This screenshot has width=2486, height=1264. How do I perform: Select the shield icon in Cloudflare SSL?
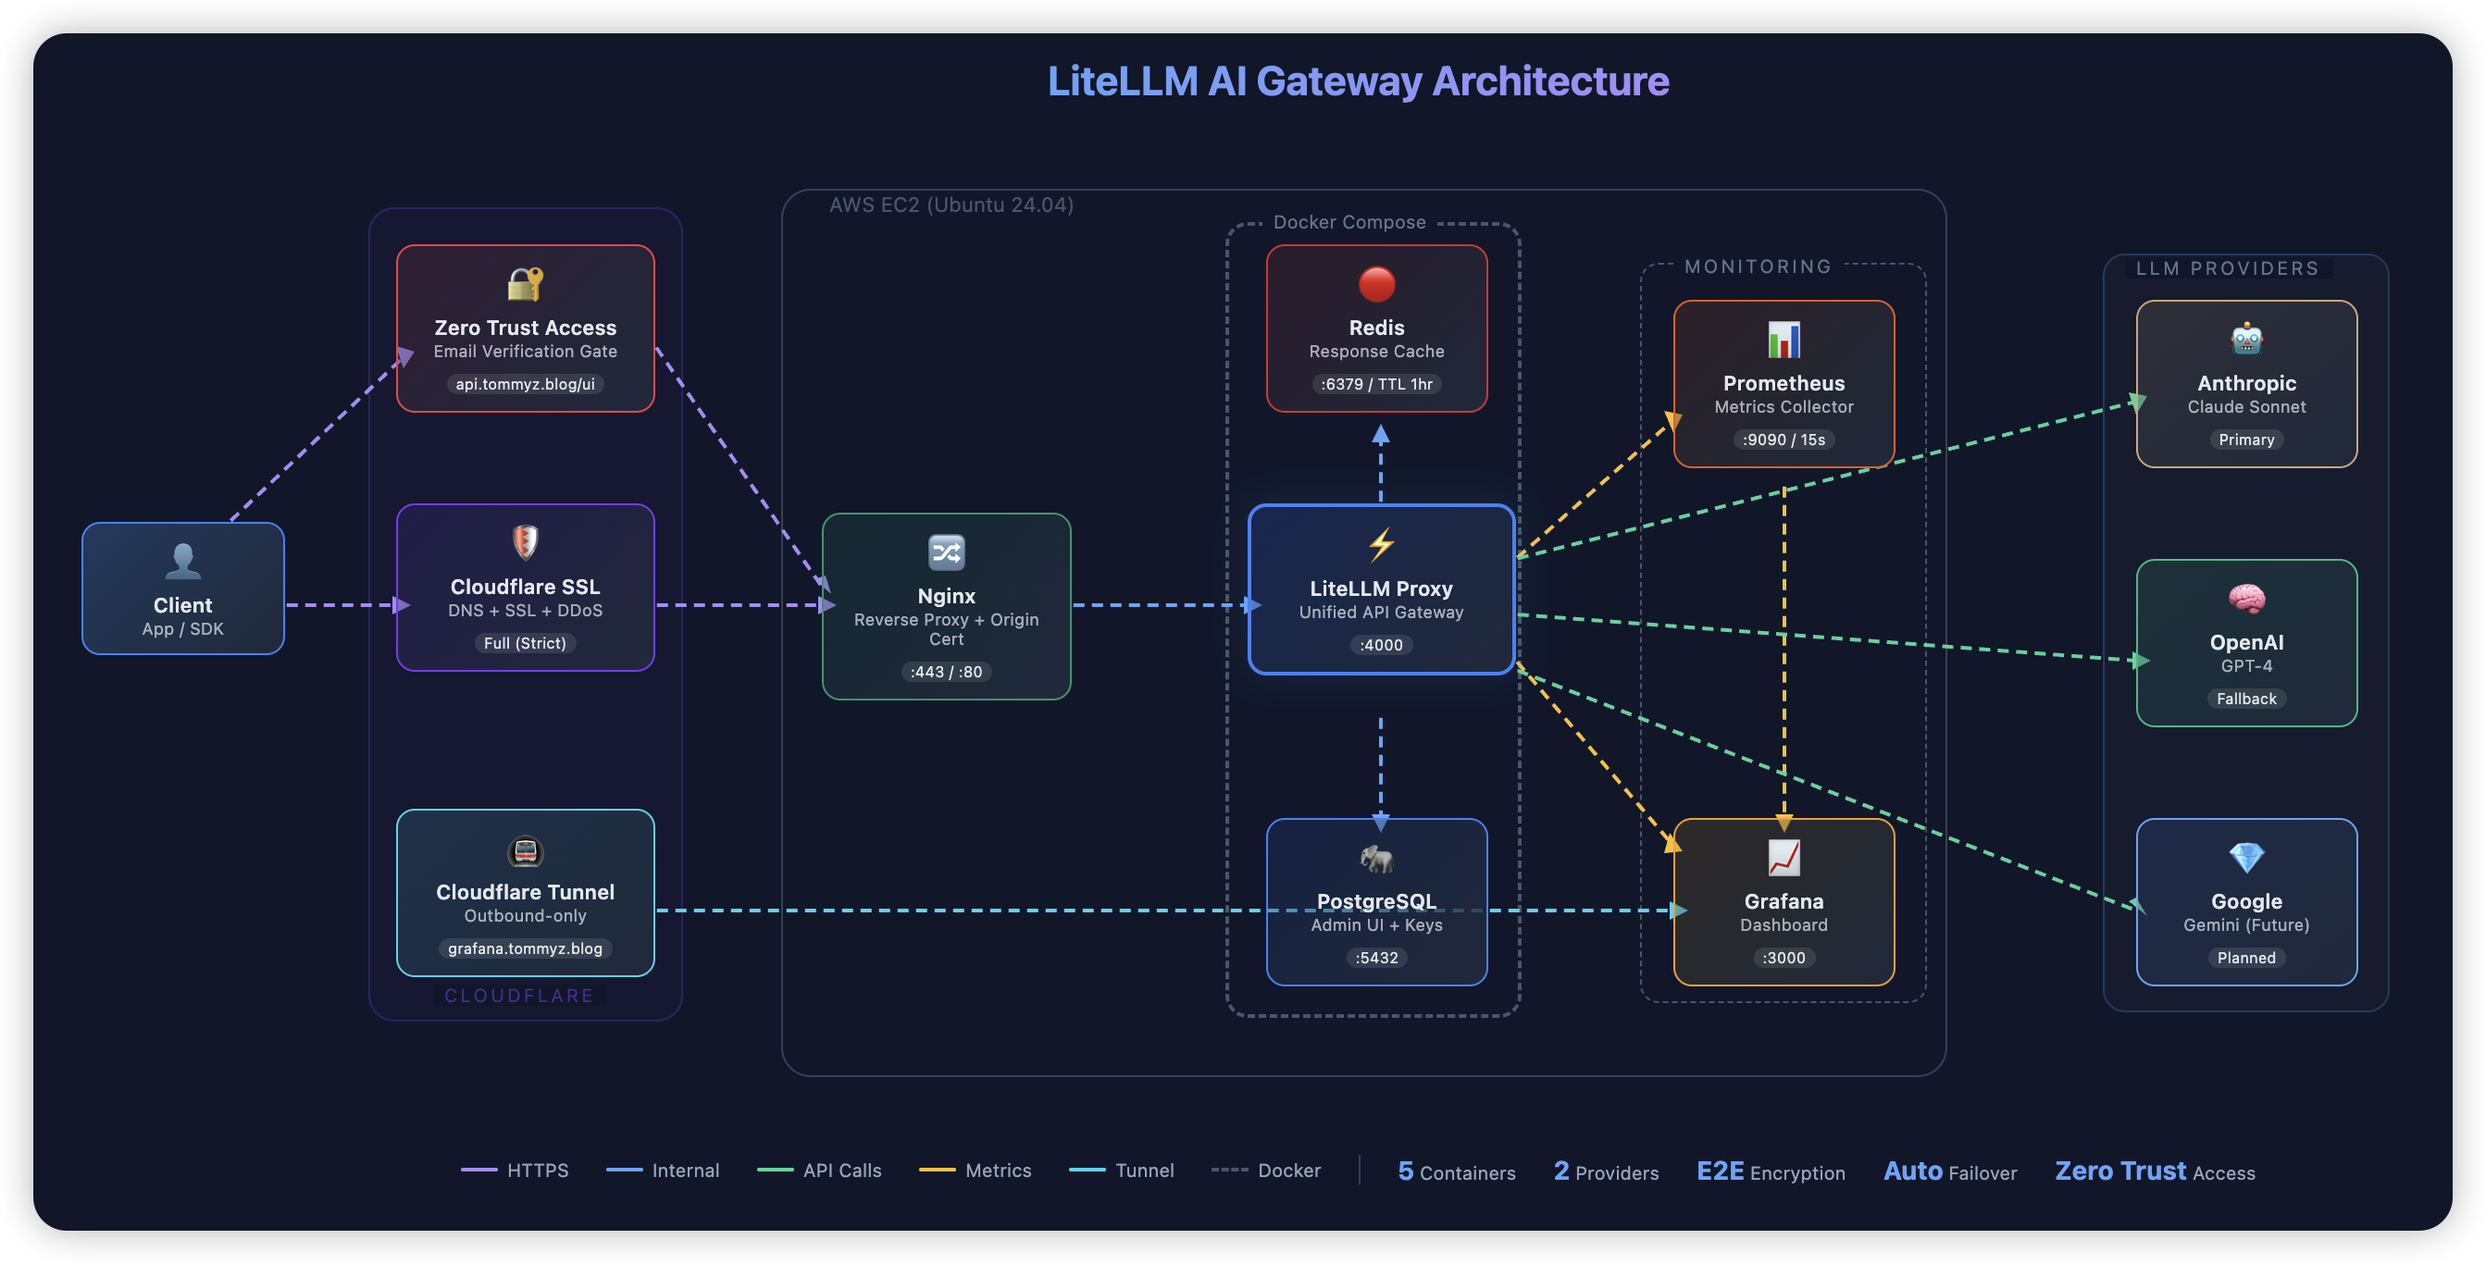525,543
